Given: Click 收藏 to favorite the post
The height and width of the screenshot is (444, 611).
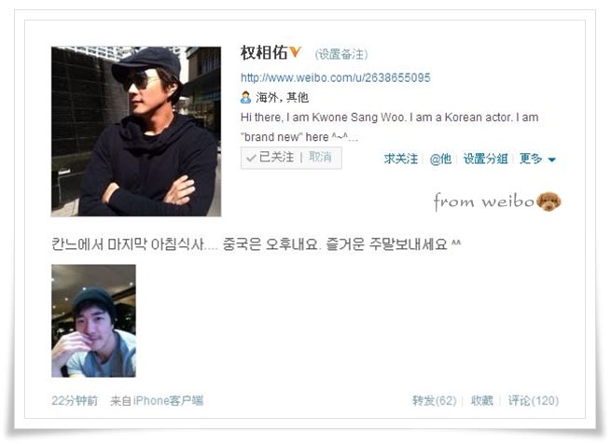Looking at the screenshot, I should tap(482, 400).
